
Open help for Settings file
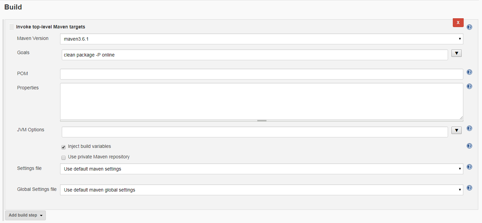[x=469, y=167]
